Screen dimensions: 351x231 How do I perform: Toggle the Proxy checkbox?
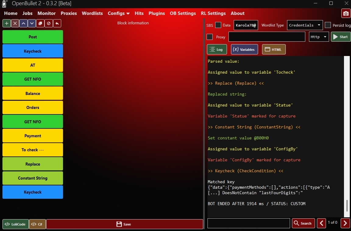[x=210, y=37]
